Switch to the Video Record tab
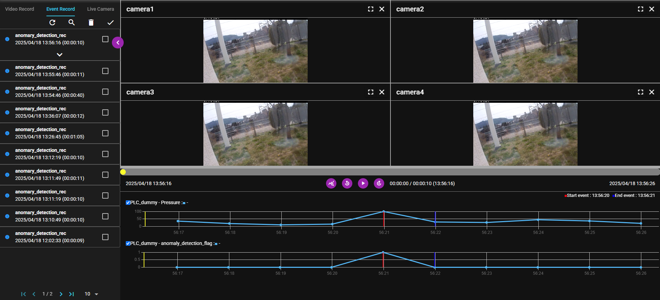660x300 pixels. click(x=19, y=9)
